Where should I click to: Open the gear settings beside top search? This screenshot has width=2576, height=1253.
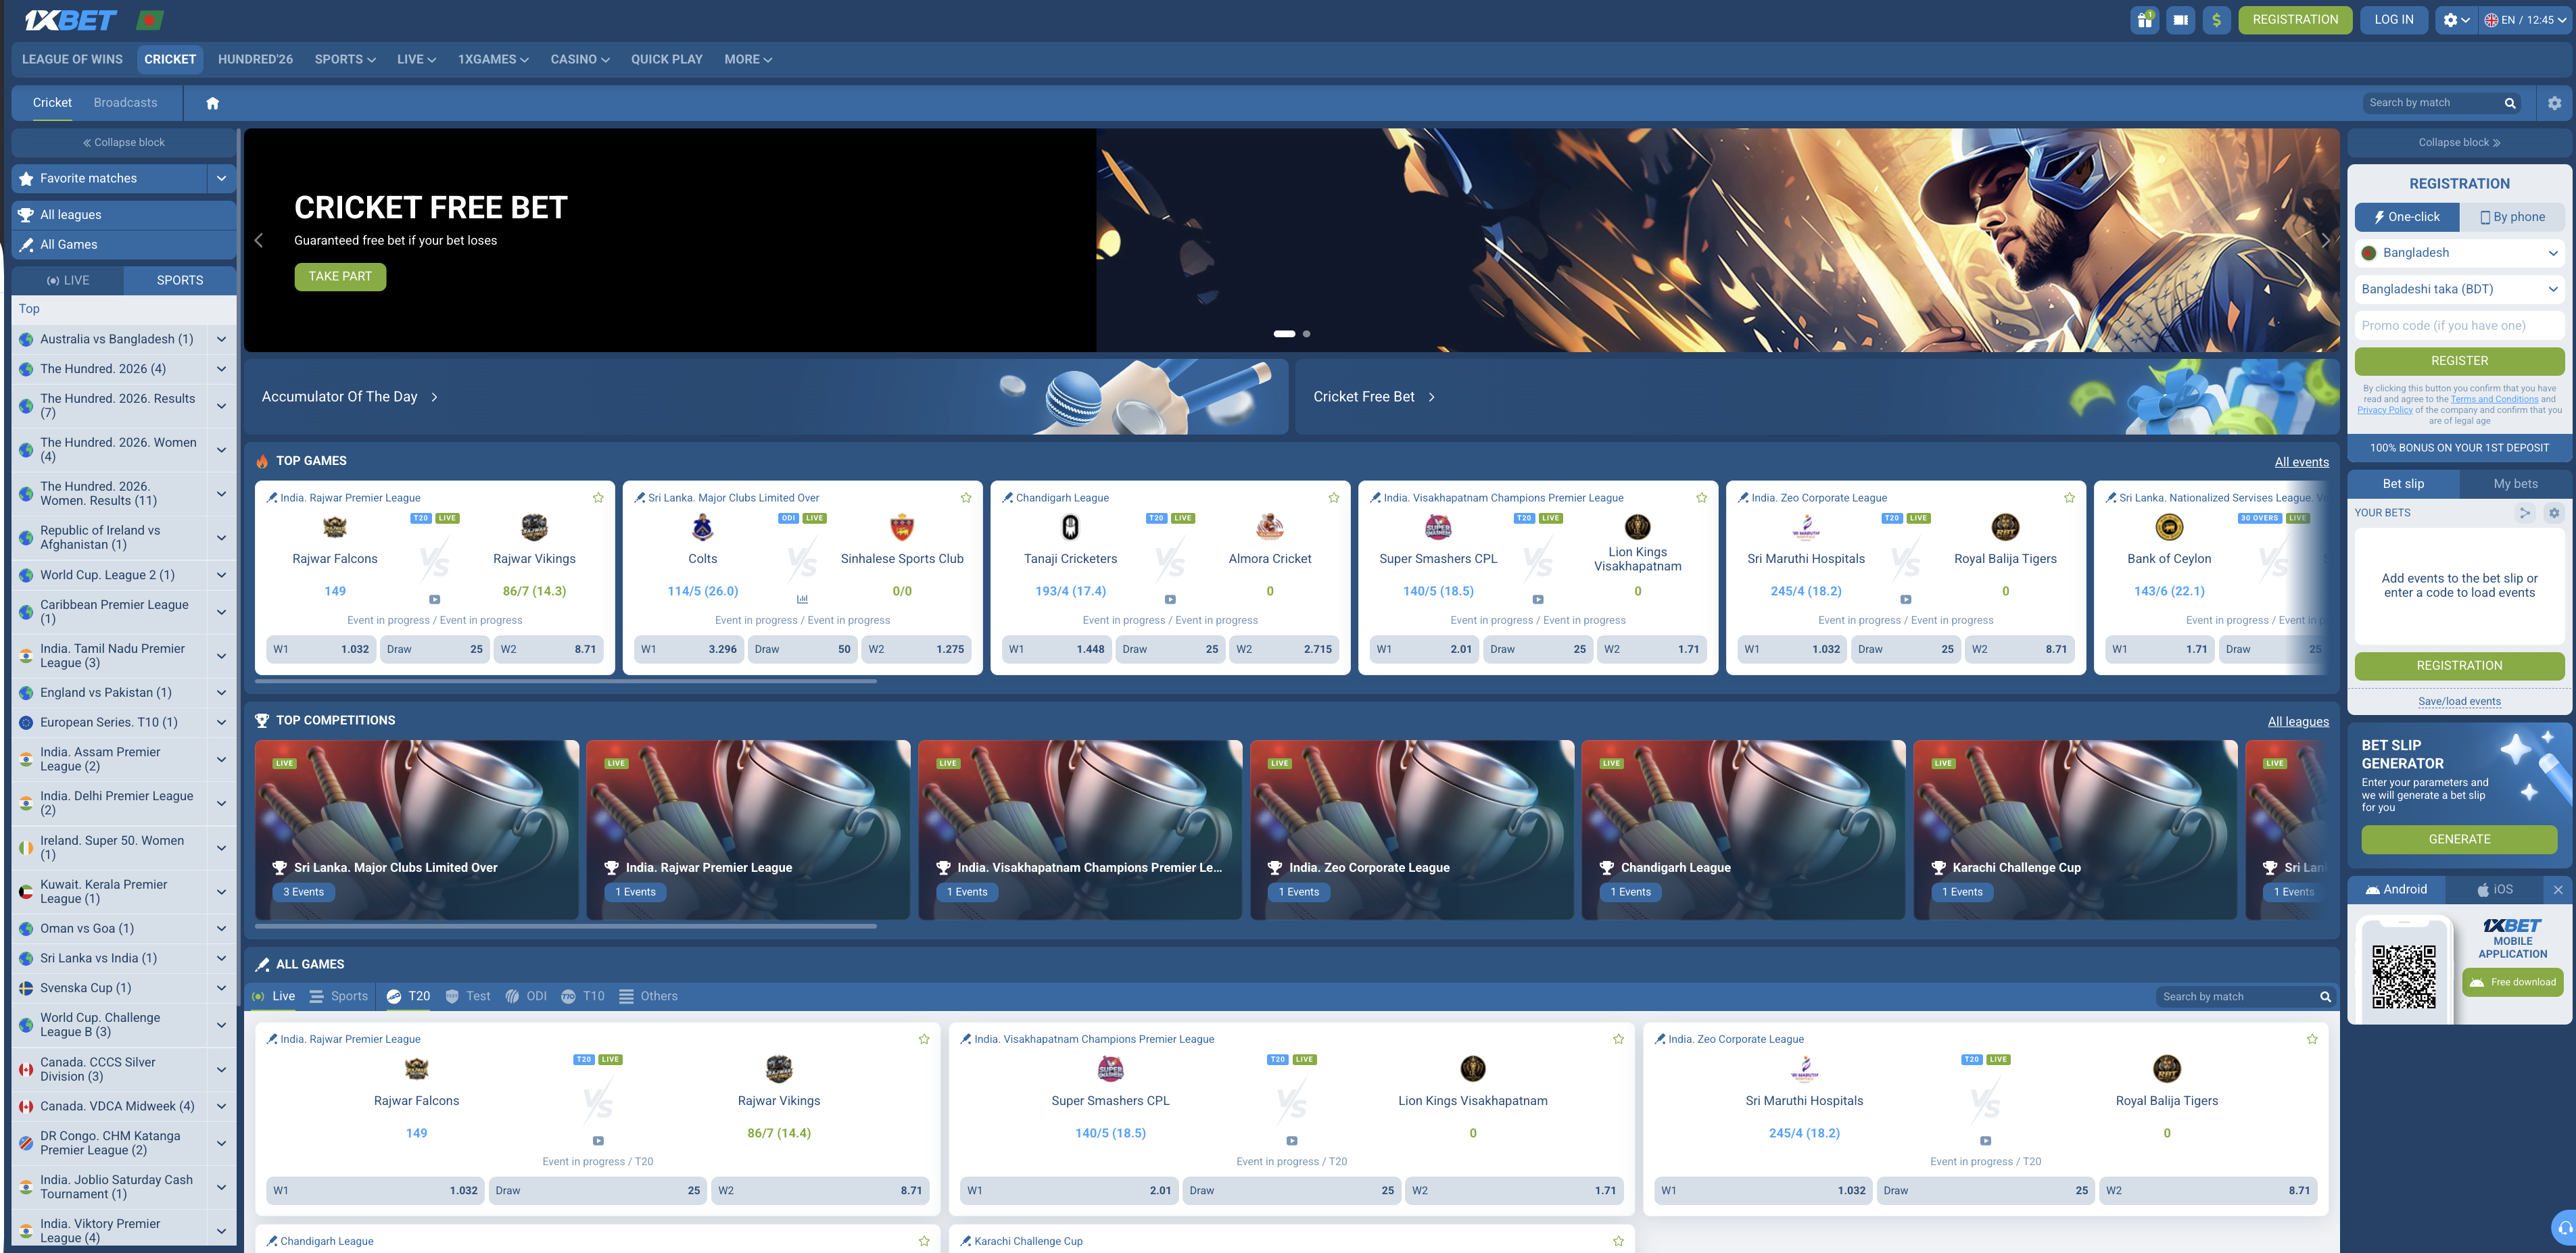click(x=2554, y=103)
